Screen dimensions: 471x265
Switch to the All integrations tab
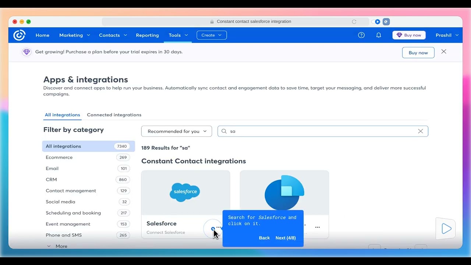[x=62, y=115]
